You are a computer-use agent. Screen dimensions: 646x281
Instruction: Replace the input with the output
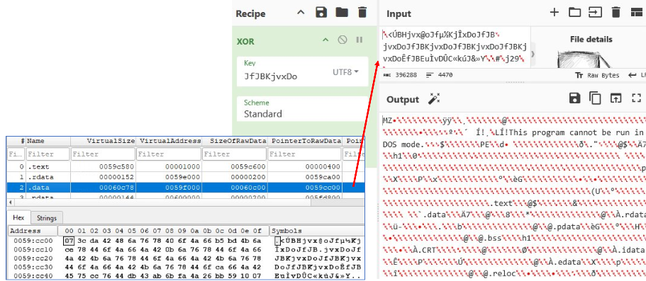click(x=616, y=98)
